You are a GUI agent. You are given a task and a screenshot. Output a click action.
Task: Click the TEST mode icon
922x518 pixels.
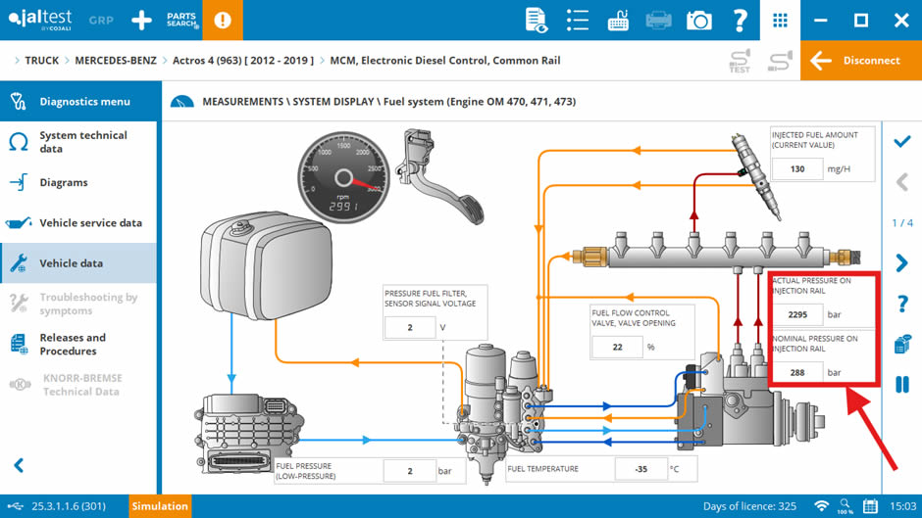[x=740, y=61]
